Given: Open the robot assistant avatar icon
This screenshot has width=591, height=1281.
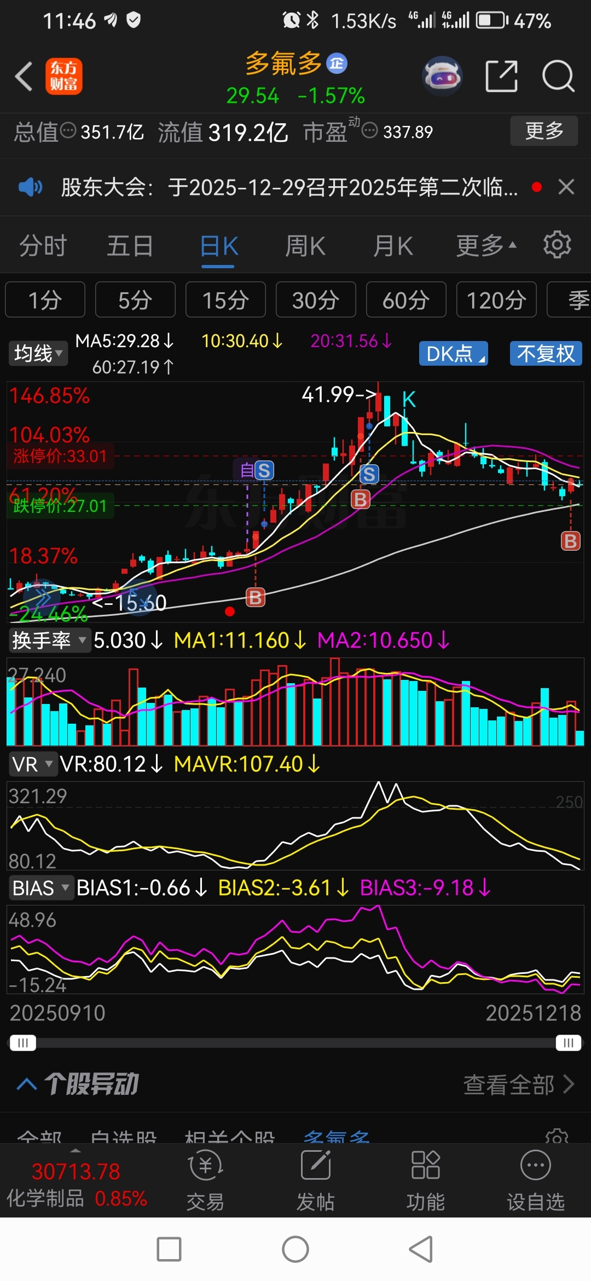Looking at the screenshot, I should point(442,76).
